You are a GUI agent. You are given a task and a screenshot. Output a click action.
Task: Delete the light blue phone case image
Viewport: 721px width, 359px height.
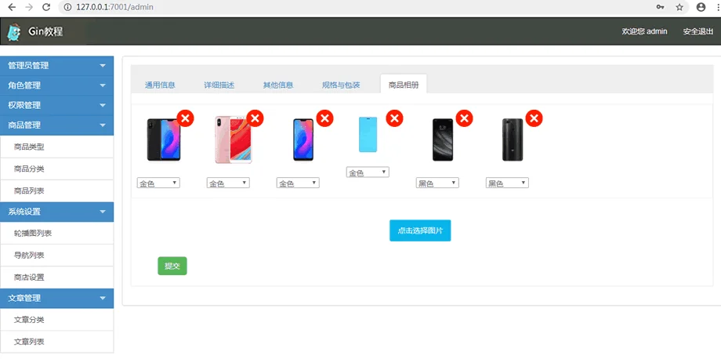(394, 118)
